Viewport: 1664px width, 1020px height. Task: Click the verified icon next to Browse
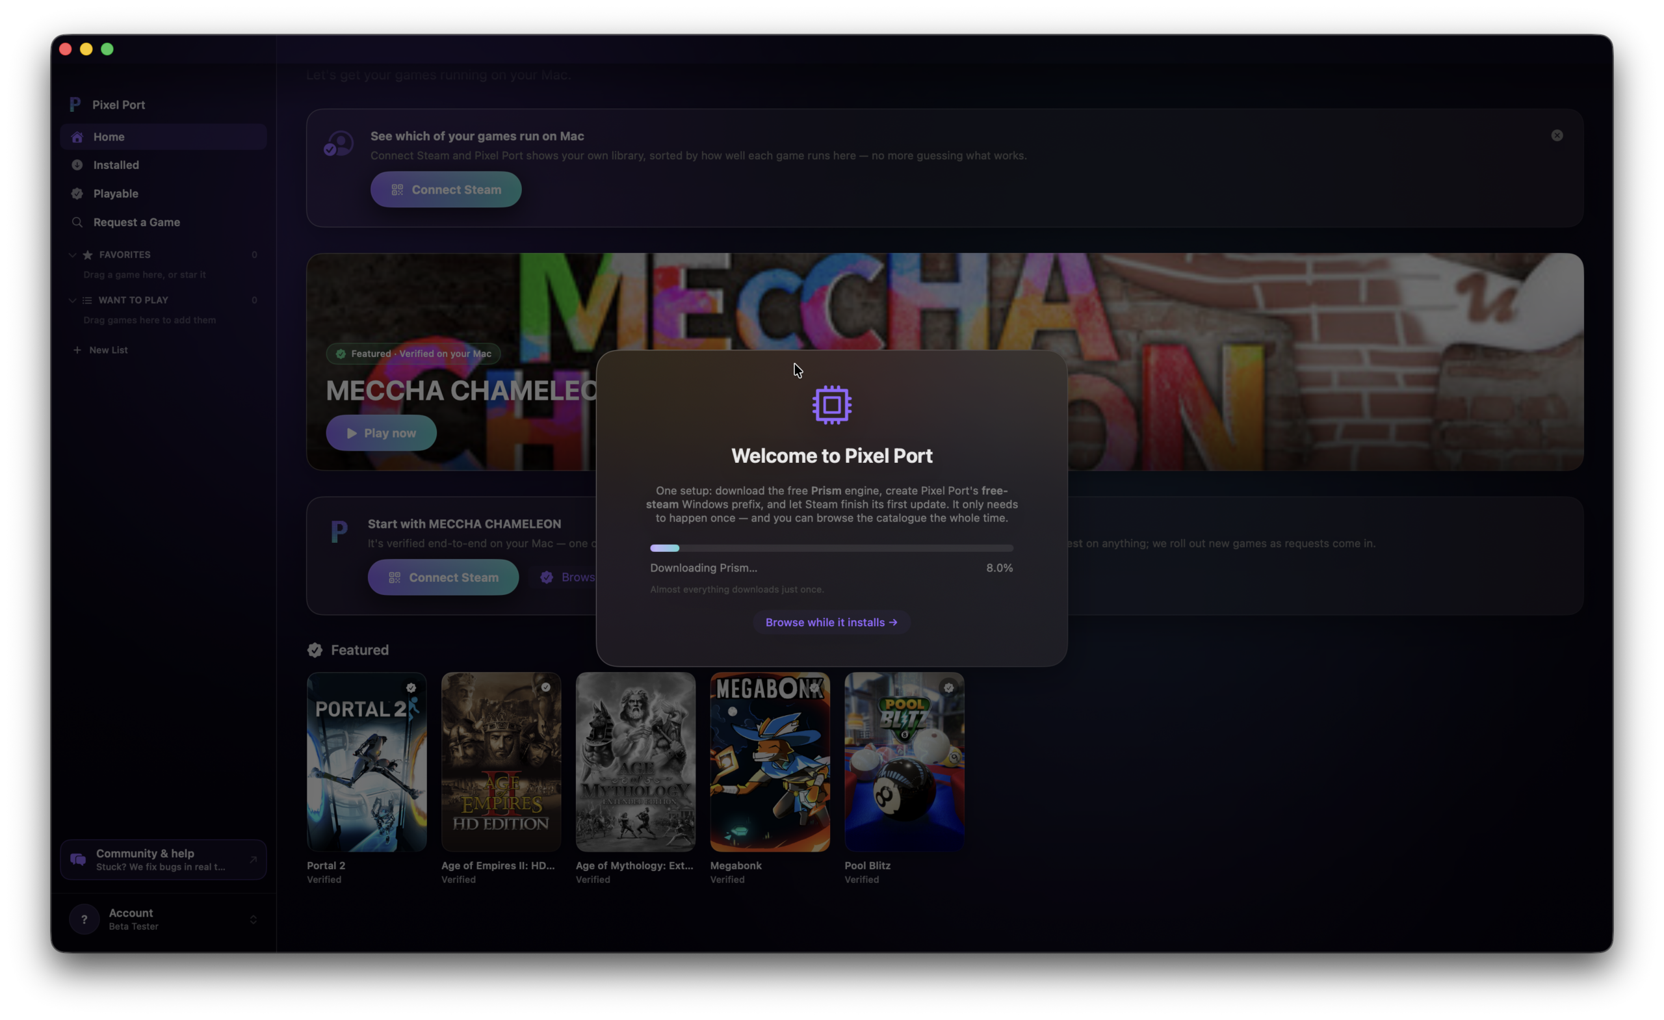click(547, 577)
